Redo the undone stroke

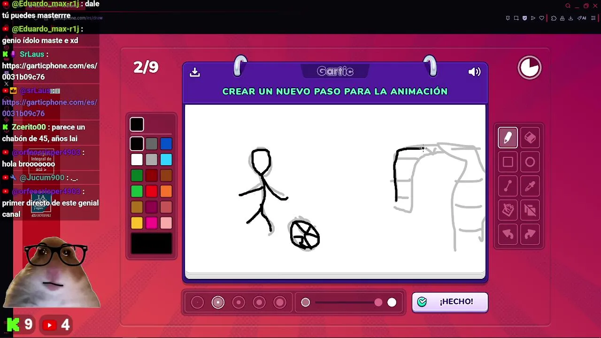[x=530, y=234]
